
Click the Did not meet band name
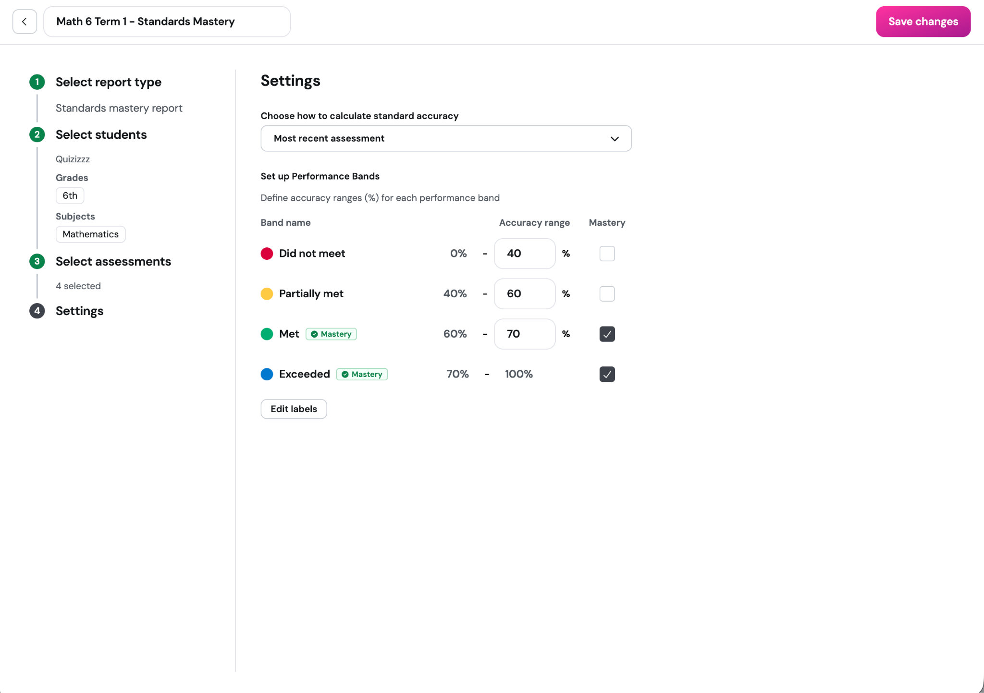coord(312,254)
